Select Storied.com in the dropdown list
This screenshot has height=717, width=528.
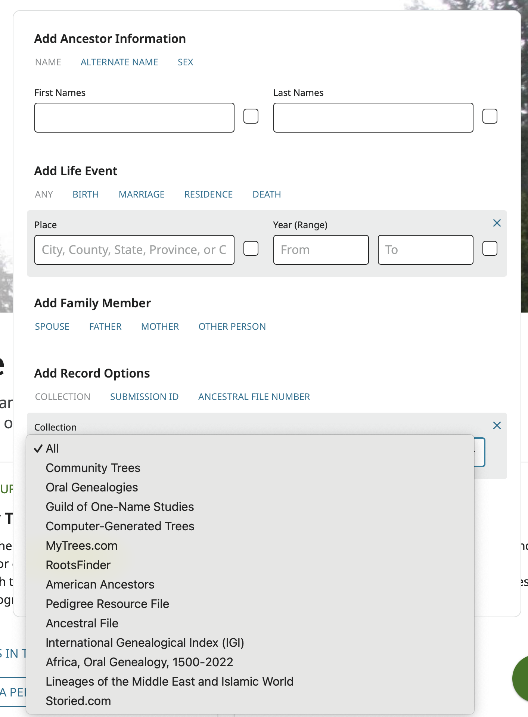78,701
